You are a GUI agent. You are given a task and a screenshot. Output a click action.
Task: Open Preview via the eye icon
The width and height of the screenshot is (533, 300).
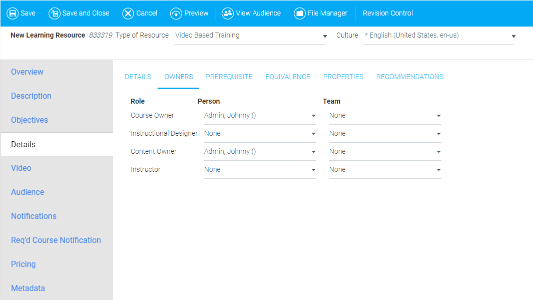click(x=176, y=14)
